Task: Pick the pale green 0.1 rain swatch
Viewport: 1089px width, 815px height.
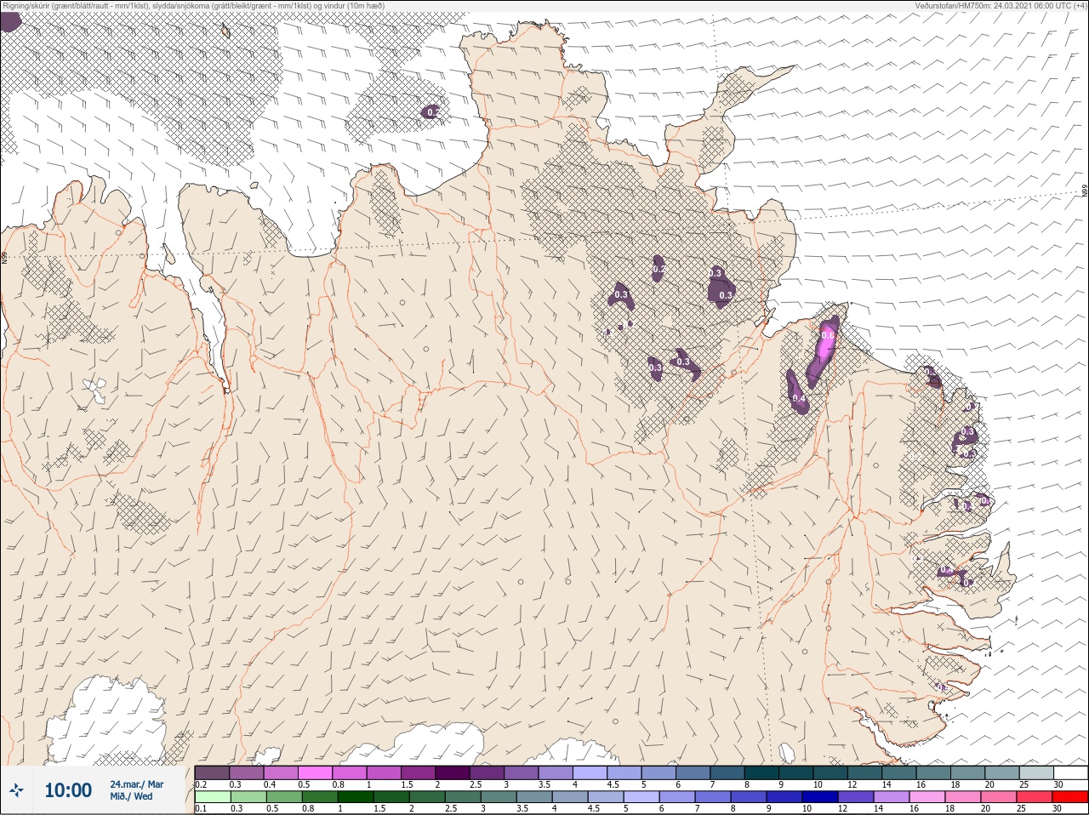Action: coord(212,797)
